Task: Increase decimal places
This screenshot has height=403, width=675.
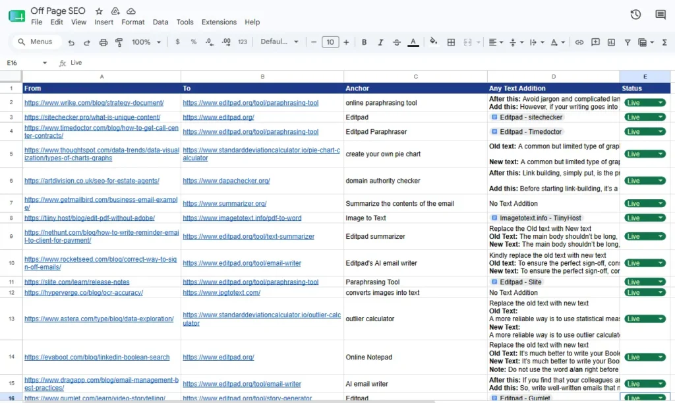Action: [226, 42]
